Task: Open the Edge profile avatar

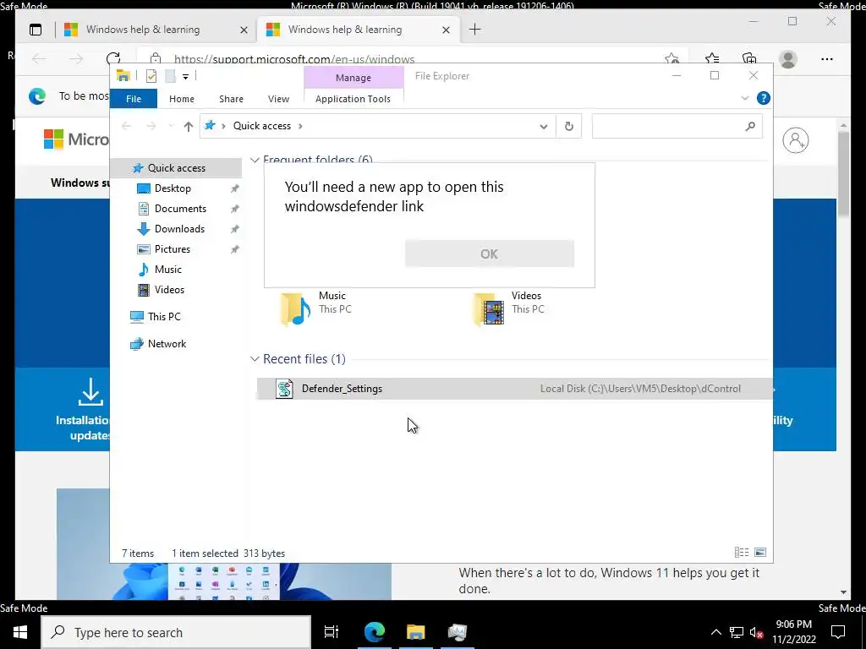Action: tap(788, 59)
